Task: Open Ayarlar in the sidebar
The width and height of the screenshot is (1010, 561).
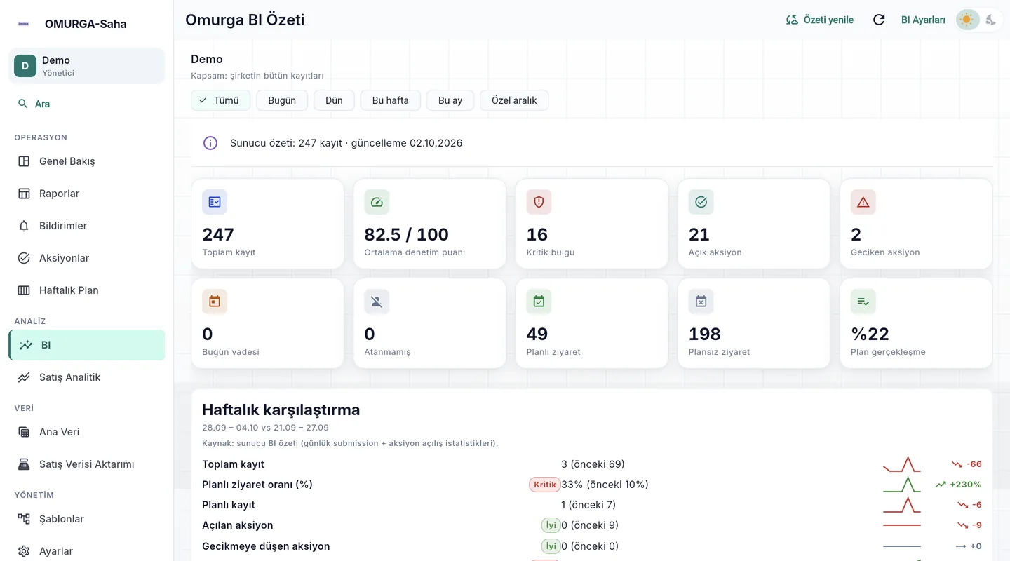Action: [87, 551]
